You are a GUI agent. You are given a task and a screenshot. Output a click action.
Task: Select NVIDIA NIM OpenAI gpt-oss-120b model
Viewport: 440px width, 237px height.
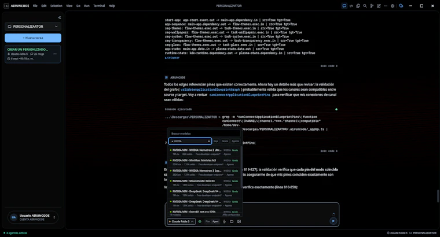(x=204, y=212)
